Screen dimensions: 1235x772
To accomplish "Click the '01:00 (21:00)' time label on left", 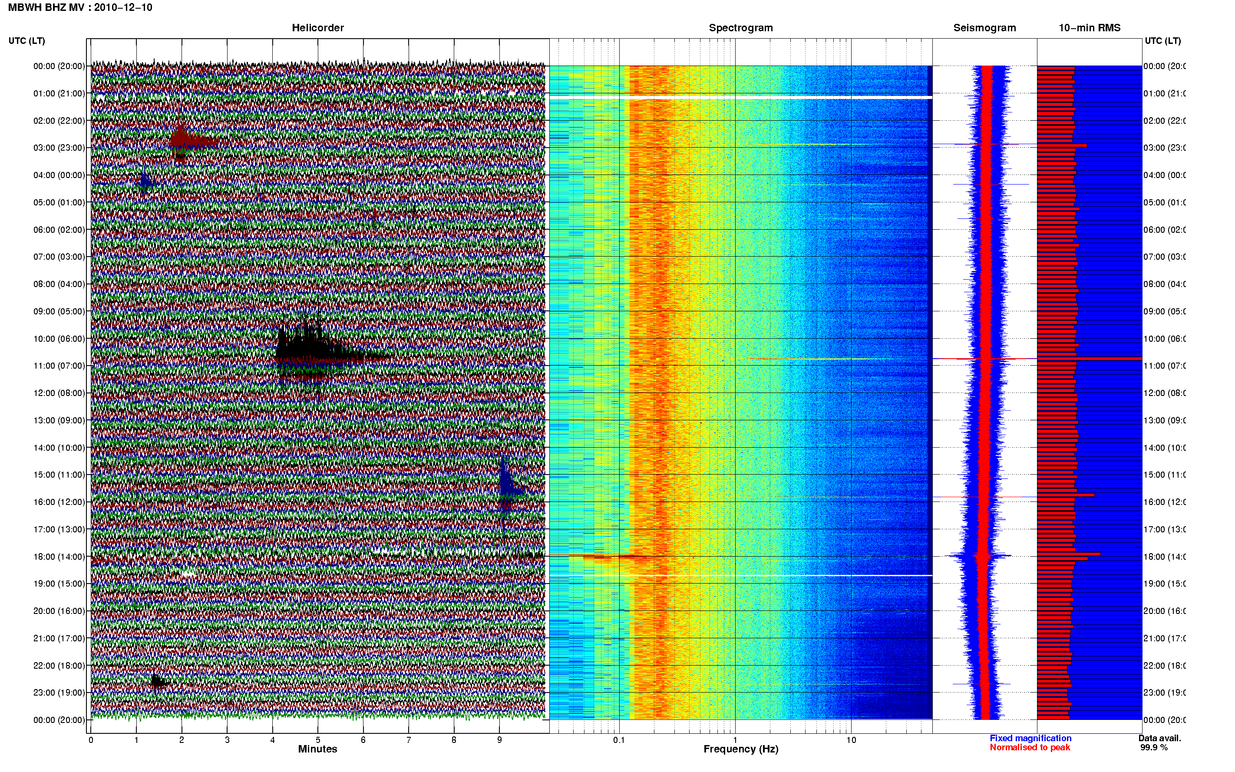I will tap(59, 93).
